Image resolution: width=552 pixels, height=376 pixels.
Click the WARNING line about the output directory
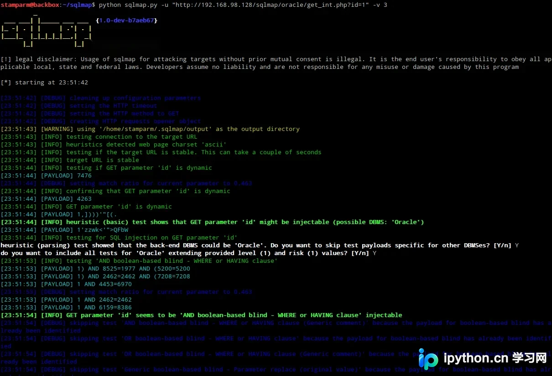click(150, 129)
